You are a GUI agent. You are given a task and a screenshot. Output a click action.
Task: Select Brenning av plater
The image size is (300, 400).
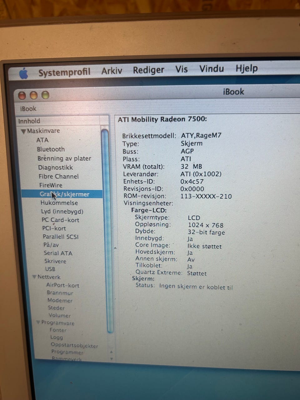tap(64, 158)
